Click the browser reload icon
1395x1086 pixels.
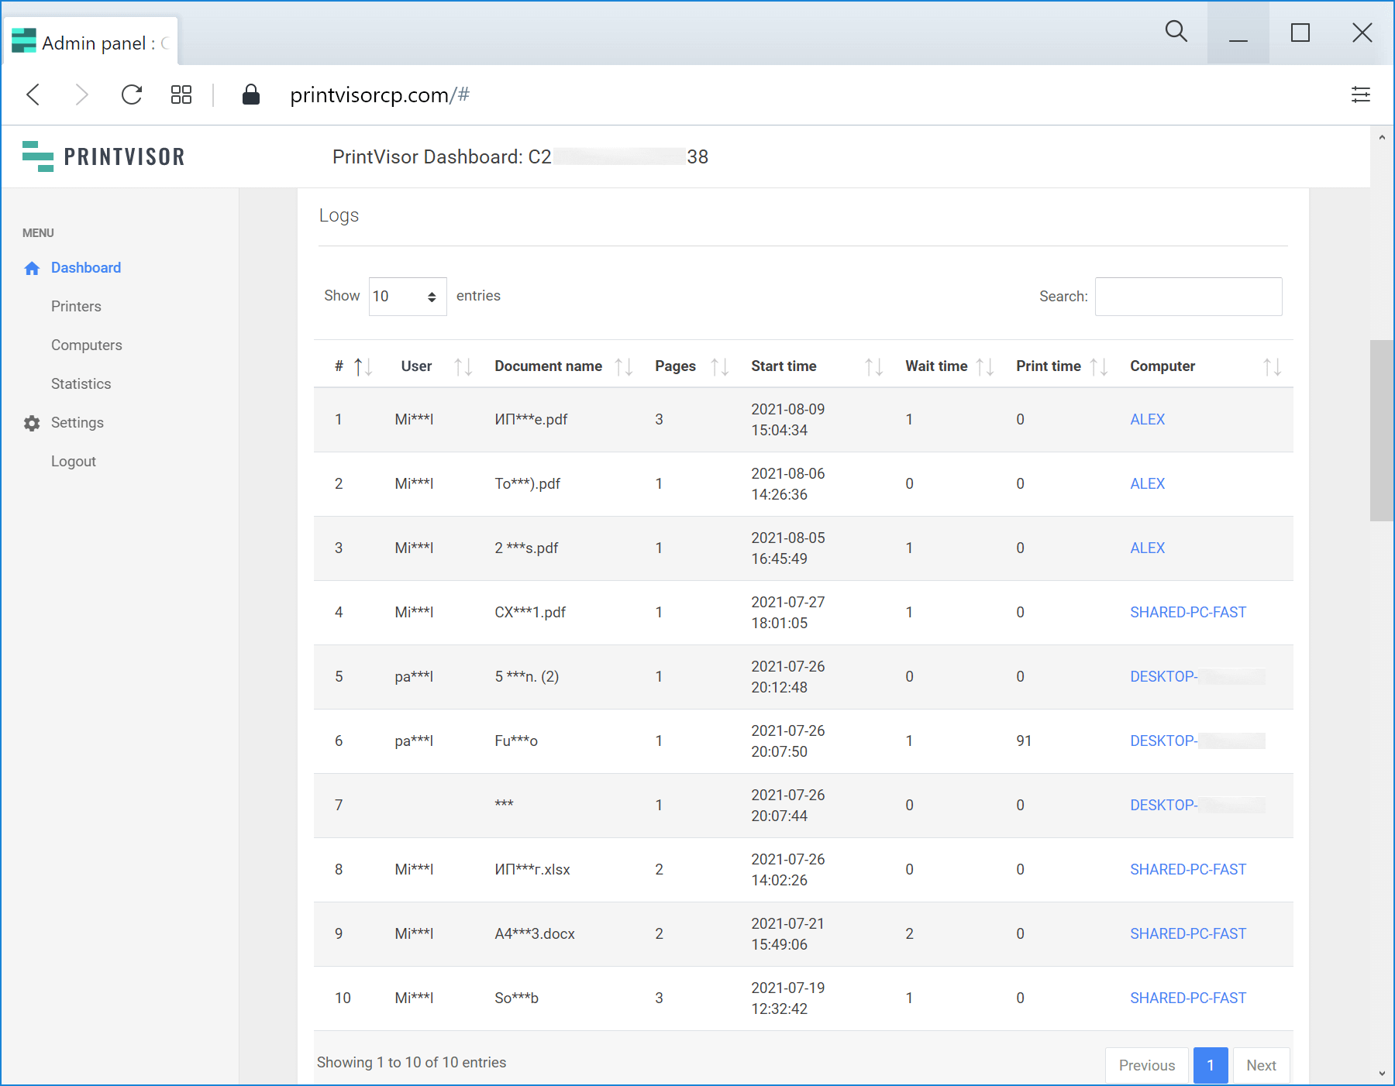coord(132,95)
